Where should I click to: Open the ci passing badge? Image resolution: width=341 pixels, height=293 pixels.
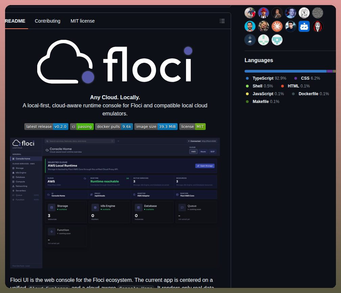(82, 127)
